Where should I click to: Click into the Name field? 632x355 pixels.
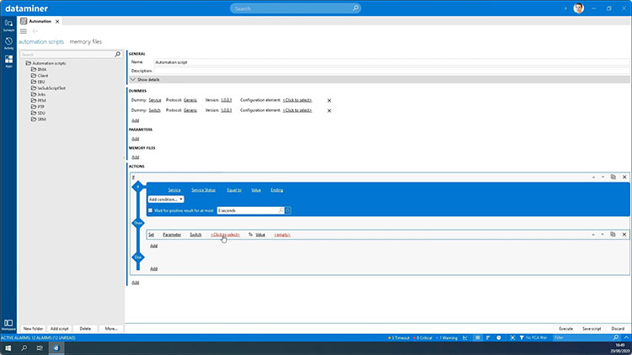(x=391, y=62)
